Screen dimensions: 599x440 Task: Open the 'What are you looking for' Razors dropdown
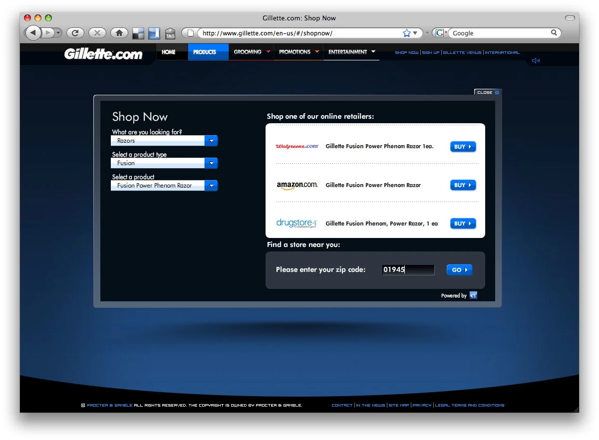[x=164, y=141]
